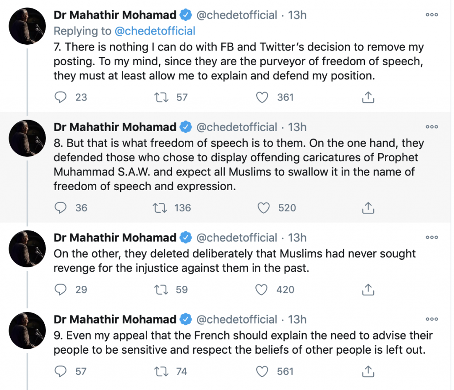Select the share icon on tweet 8
454x390 pixels.
pos(368,208)
